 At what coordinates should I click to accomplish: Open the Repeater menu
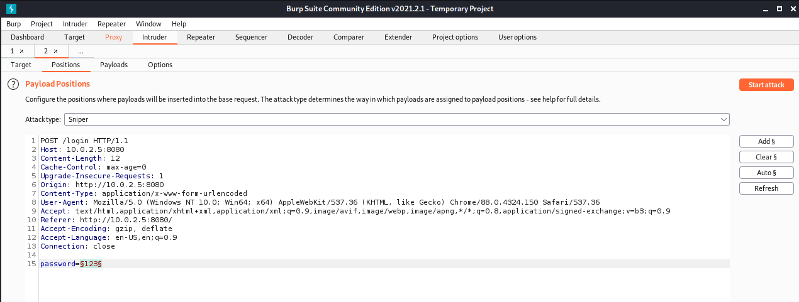[111, 24]
